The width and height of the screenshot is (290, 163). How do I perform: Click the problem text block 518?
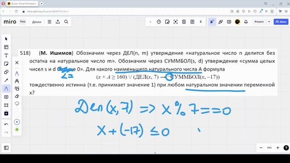point(147,72)
